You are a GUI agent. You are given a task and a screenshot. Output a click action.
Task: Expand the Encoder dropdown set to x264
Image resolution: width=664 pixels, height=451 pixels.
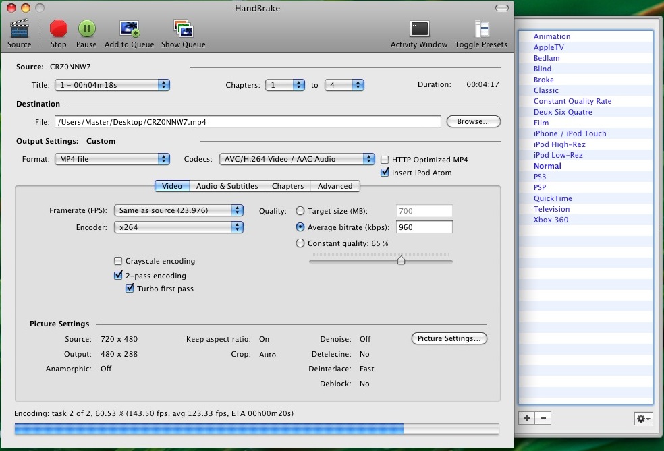point(178,227)
